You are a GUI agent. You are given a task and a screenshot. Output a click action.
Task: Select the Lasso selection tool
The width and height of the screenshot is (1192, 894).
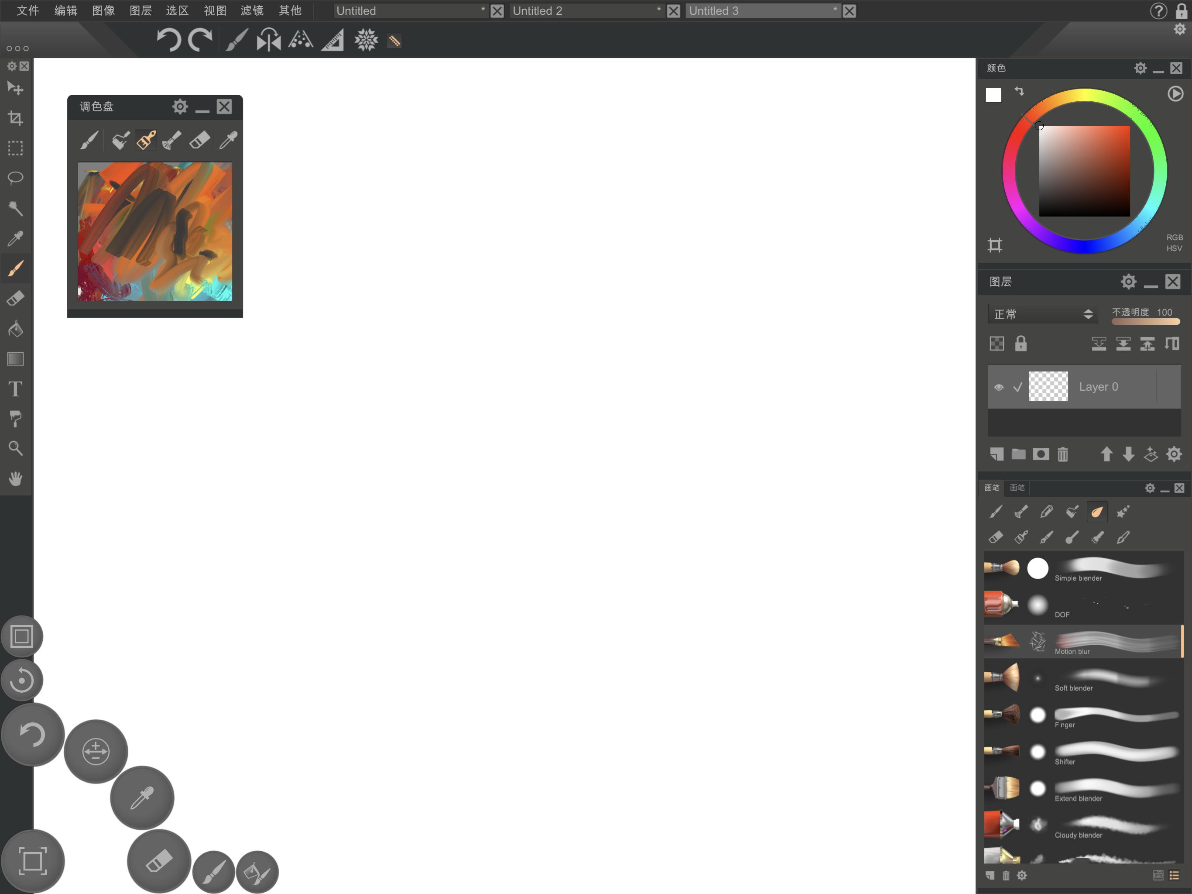click(x=15, y=178)
